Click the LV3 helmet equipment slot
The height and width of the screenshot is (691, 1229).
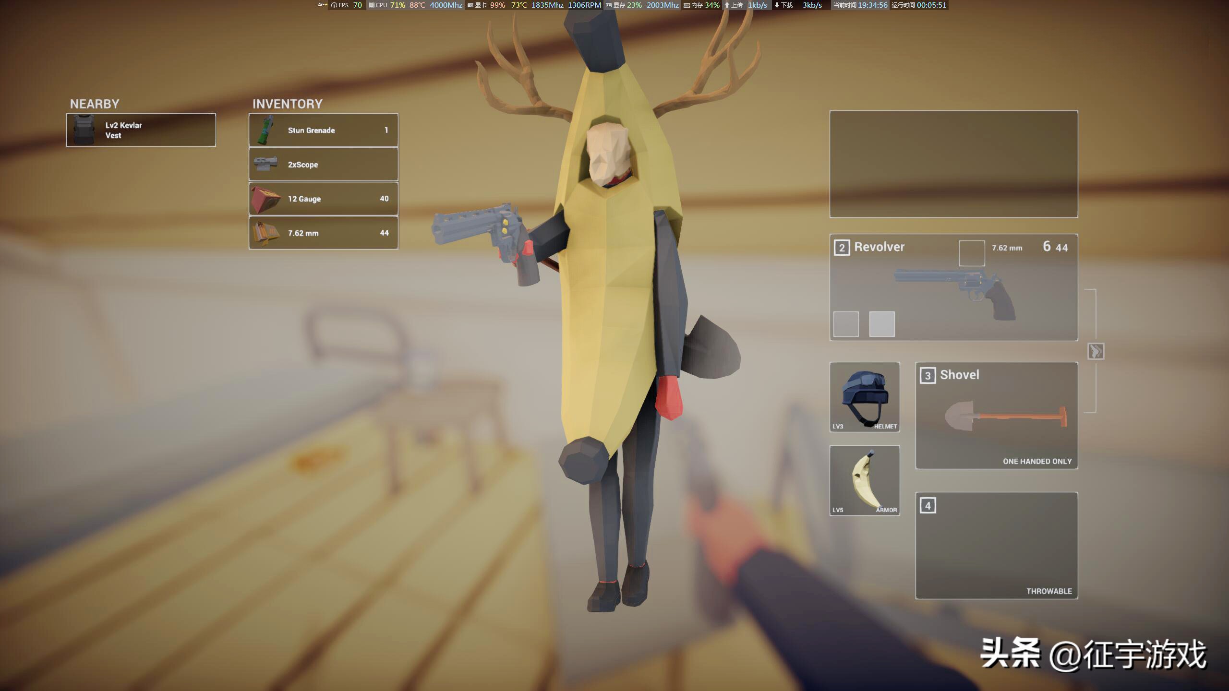click(x=865, y=397)
